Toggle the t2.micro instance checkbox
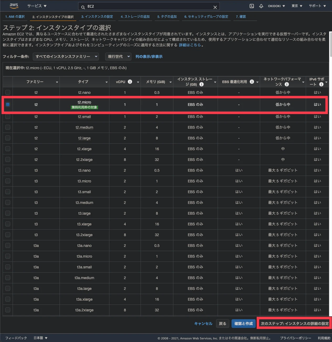The image size is (332, 342). pyautogui.click(x=8, y=105)
